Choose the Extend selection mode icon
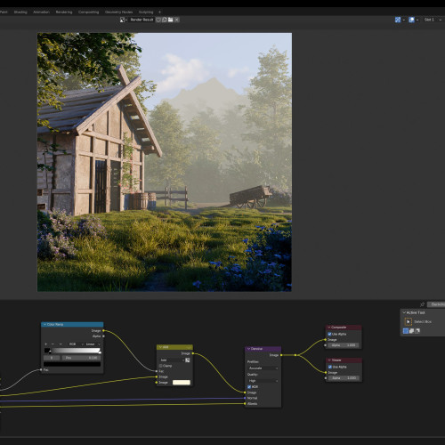This screenshot has height=445, width=445. pyautogui.click(x=412, y=331)
